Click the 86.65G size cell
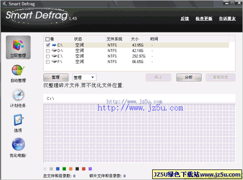243x180 pixels. [x=138, y=61]
